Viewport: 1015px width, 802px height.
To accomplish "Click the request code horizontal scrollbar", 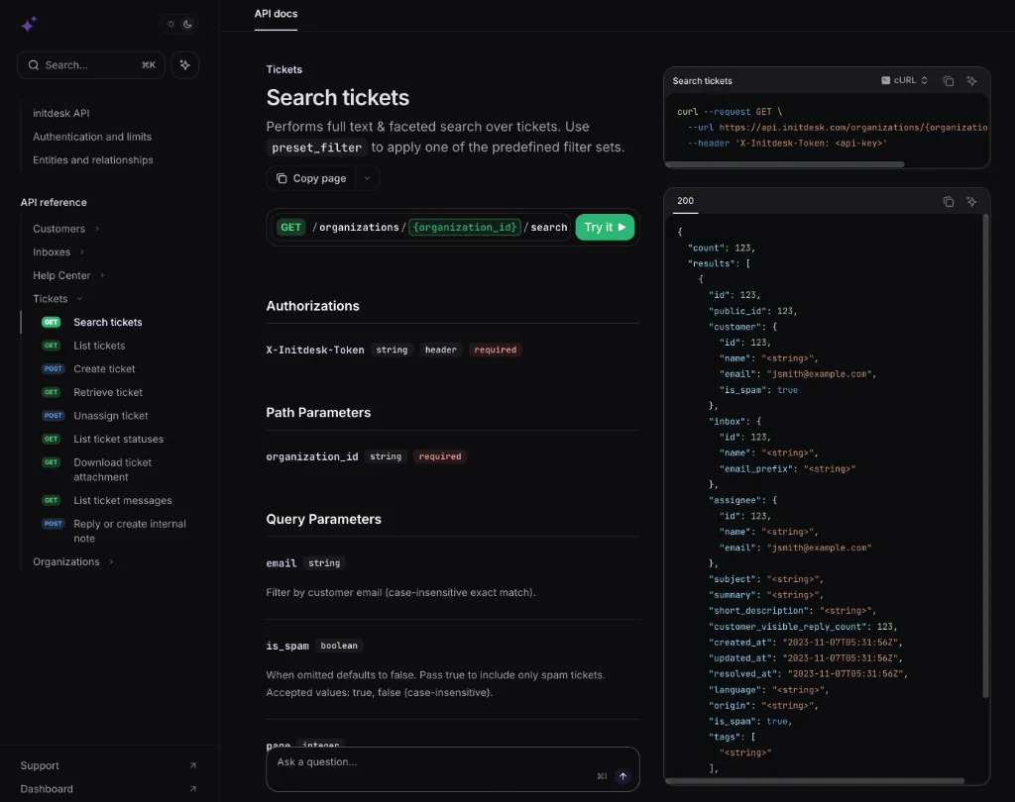I will pos(785,164).
